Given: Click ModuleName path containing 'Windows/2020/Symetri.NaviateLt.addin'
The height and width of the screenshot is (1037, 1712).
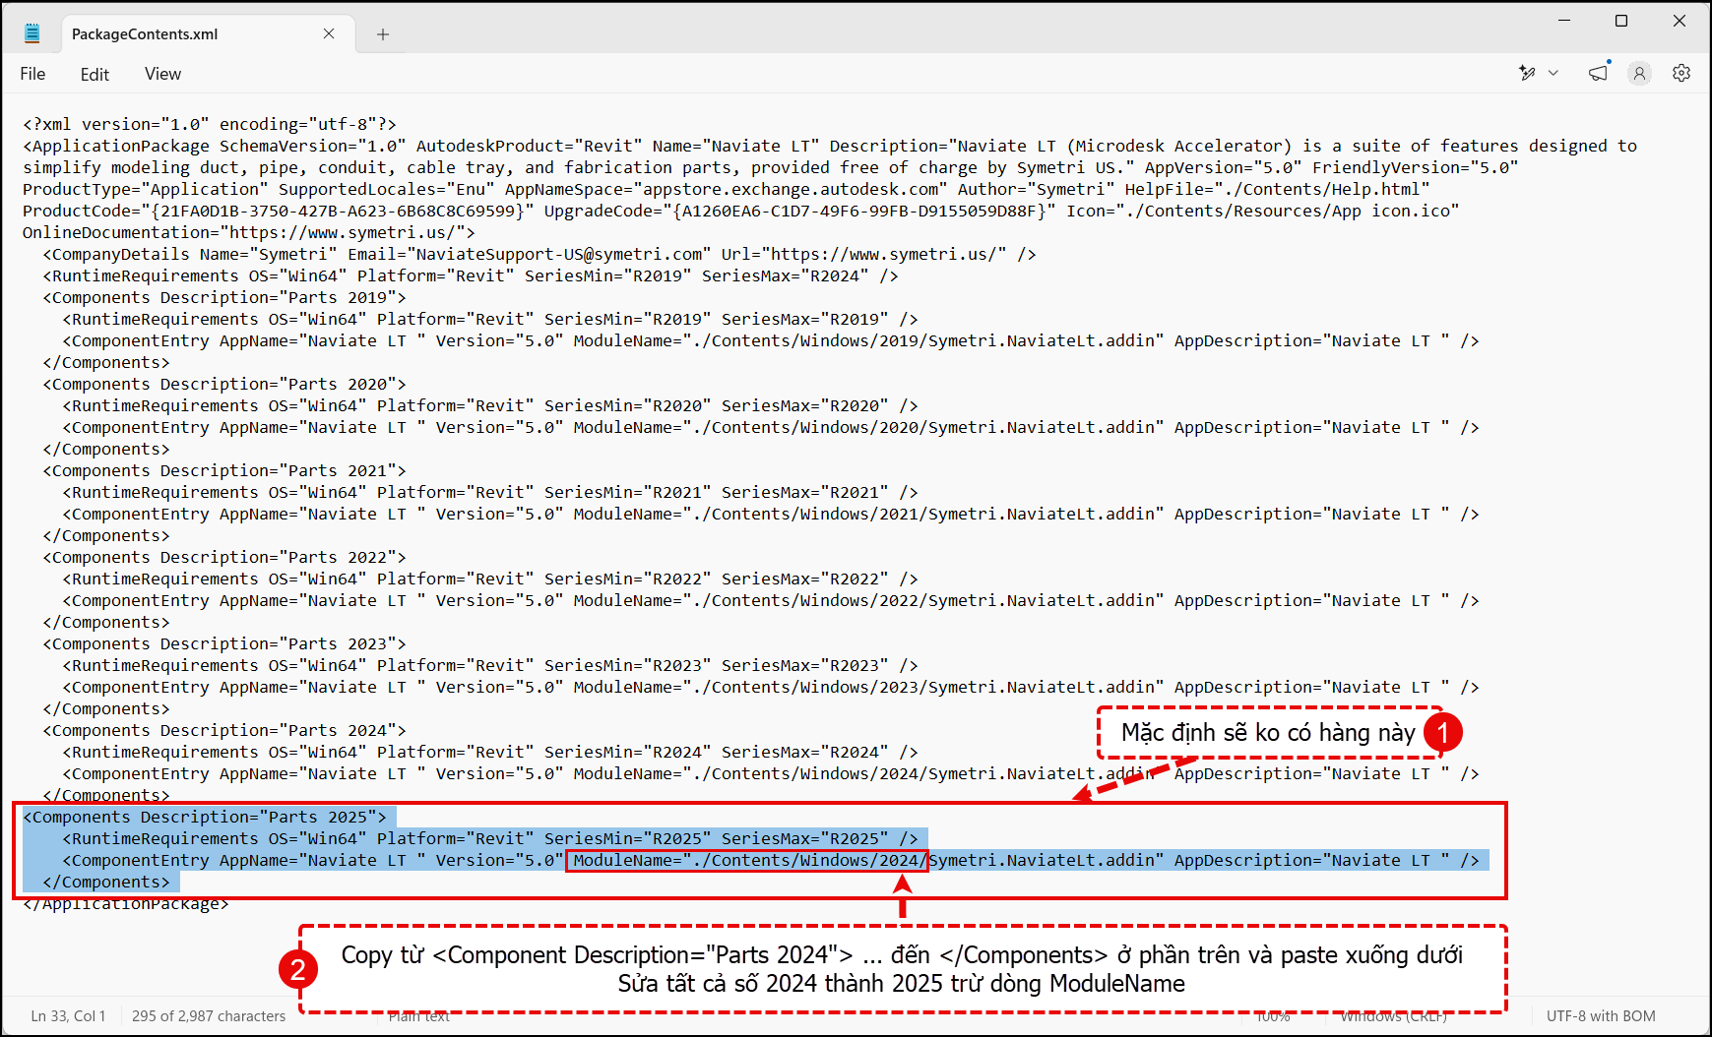Looking at the screenshot, I should coord(869,427).
